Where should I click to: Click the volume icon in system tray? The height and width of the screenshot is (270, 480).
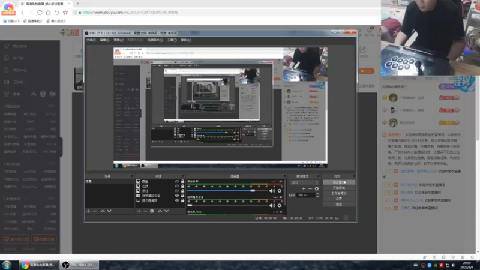454,265
